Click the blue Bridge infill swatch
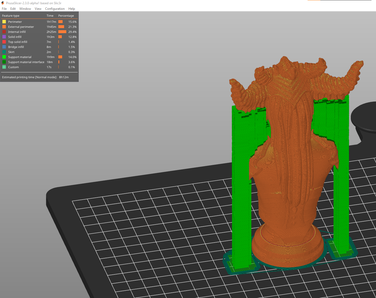This screenshot has height=298, width=376. 4,47
